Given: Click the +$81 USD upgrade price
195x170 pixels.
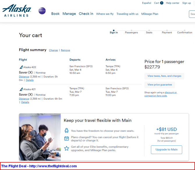Looking at the screenshot, I should click(x=166, y=129).
